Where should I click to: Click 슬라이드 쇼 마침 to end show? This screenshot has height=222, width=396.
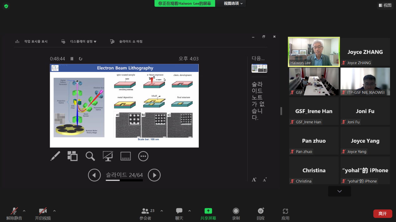(x=127, y=41)
